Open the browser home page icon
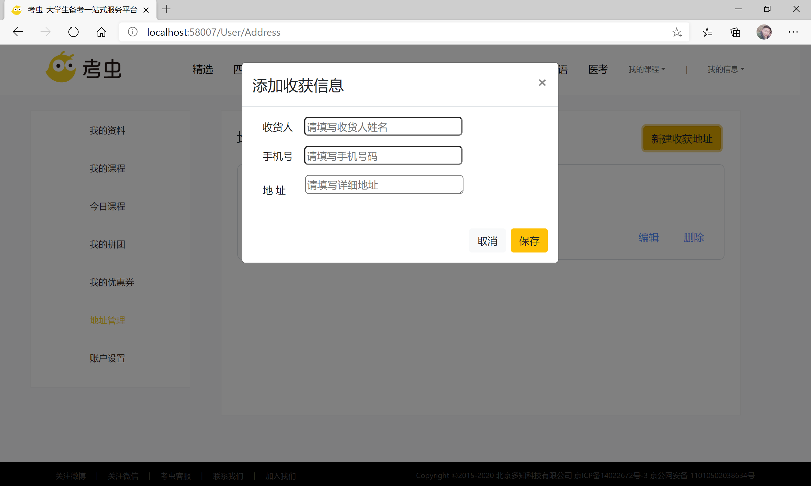The height and width of the screenshot is (486, 811). coord(101,32)
